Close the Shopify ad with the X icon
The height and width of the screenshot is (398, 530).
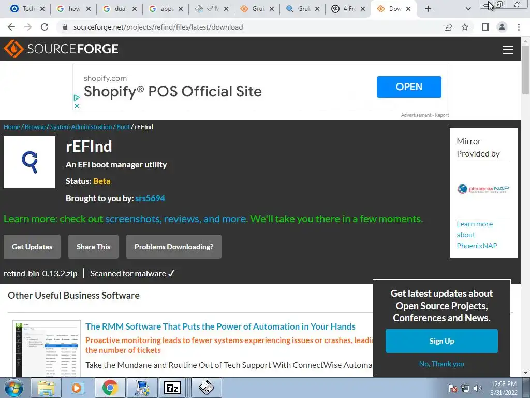(x=77, y=106)
